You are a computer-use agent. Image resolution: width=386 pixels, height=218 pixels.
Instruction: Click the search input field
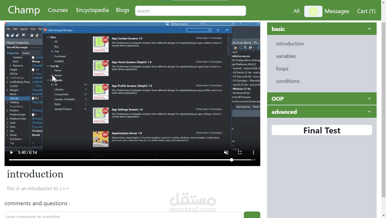tap(190, 11)
